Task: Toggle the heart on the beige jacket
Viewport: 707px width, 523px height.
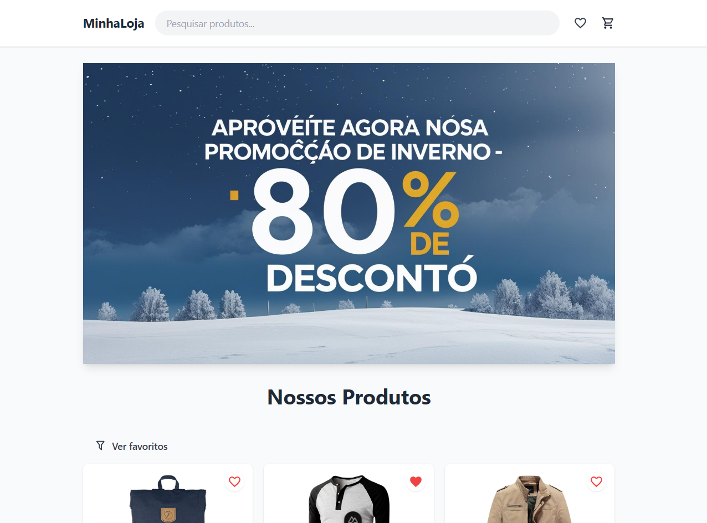Action: (x=596, y=481)
